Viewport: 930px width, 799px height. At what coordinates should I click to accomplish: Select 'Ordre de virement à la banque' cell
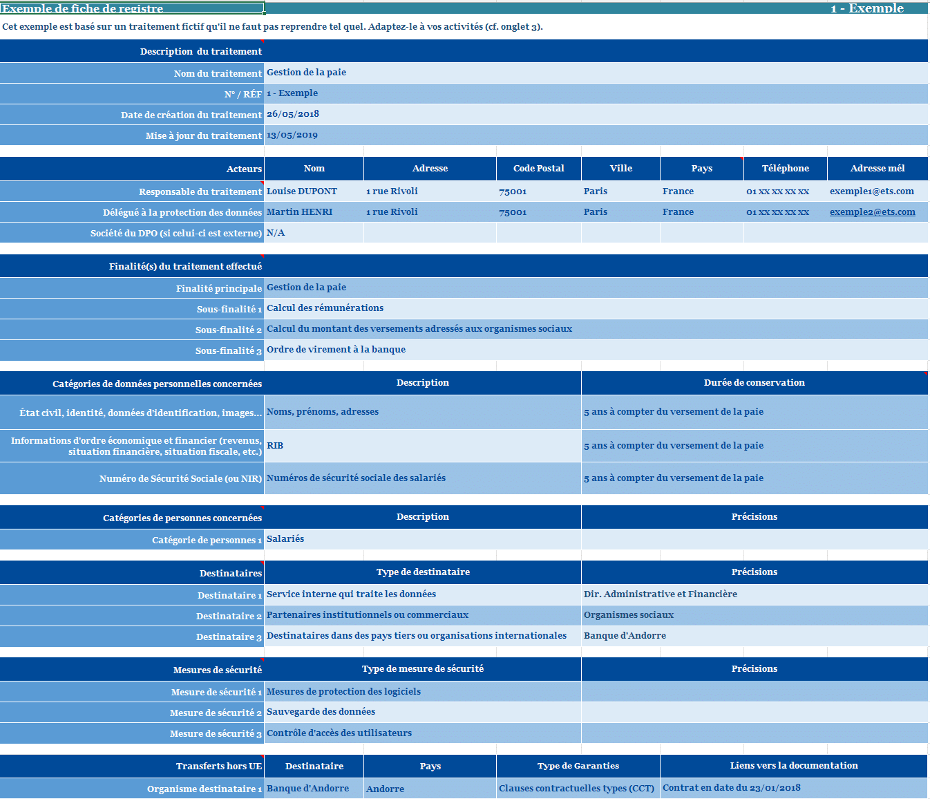[x=596, y=350]
